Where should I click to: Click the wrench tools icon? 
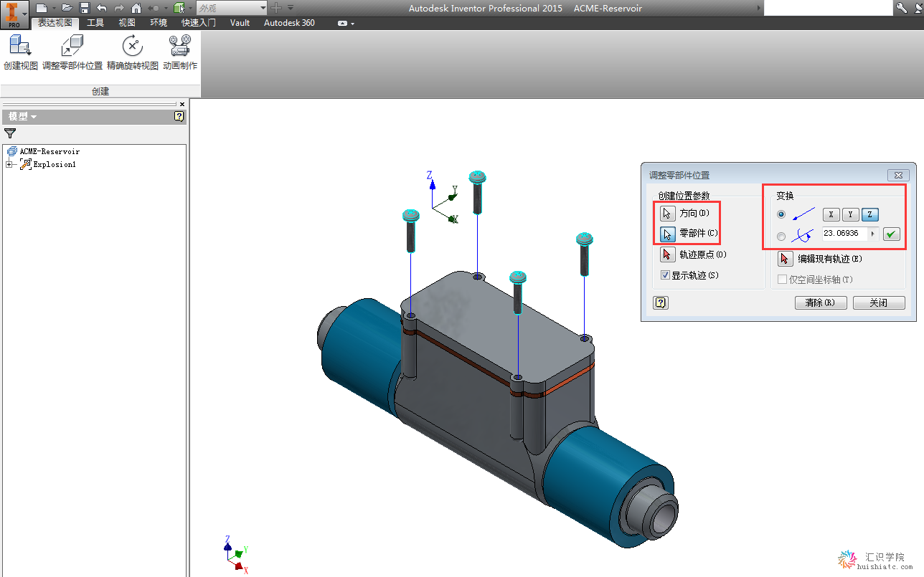coord(901,8)
